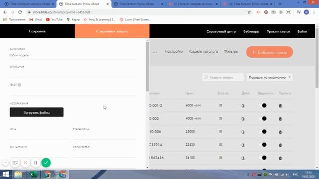The height and width of the screenshot is (179, 319).
Task: Open the three-dots catalog menu
Action: [155, 52]
